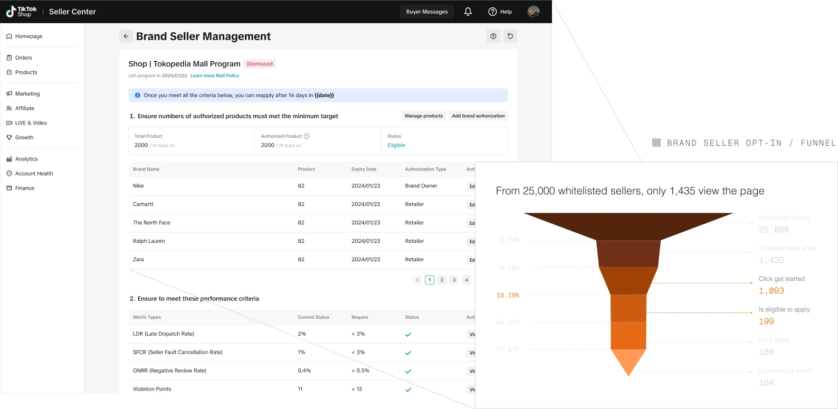Click the Violation Points green checkmark
This screenshot has height=409, width=838.
pos(408,390)
